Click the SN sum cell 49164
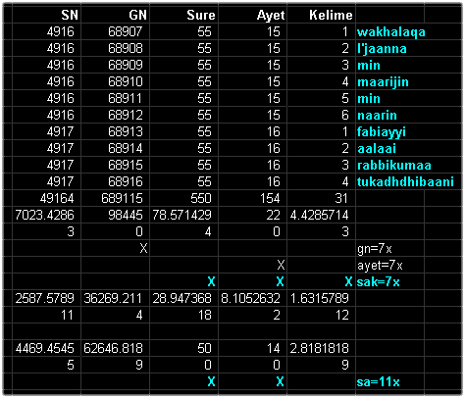Viewport: 465px width, 398px height. pos(47,199)
